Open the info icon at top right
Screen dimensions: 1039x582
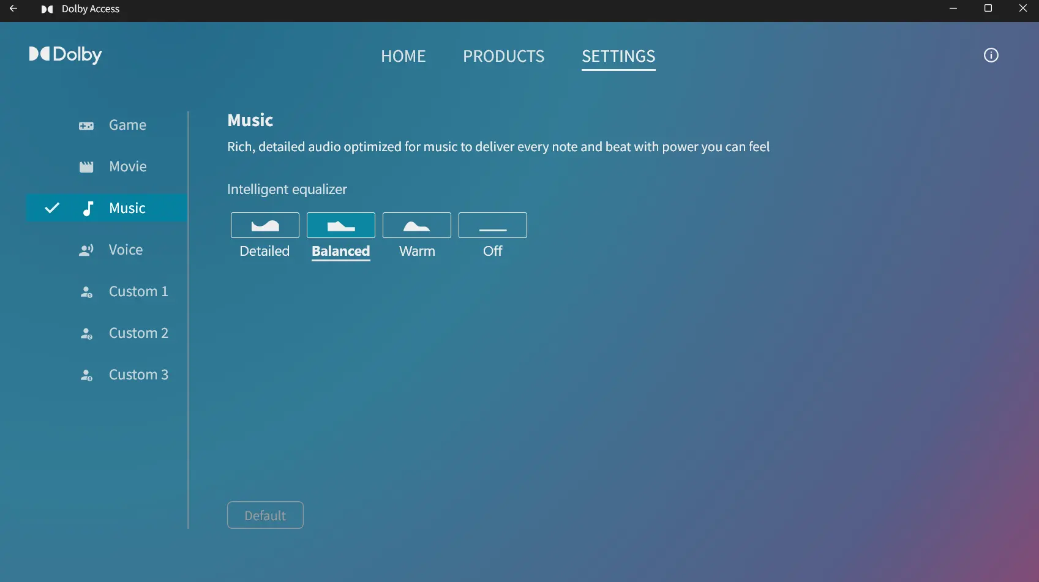tap(991, 55)
